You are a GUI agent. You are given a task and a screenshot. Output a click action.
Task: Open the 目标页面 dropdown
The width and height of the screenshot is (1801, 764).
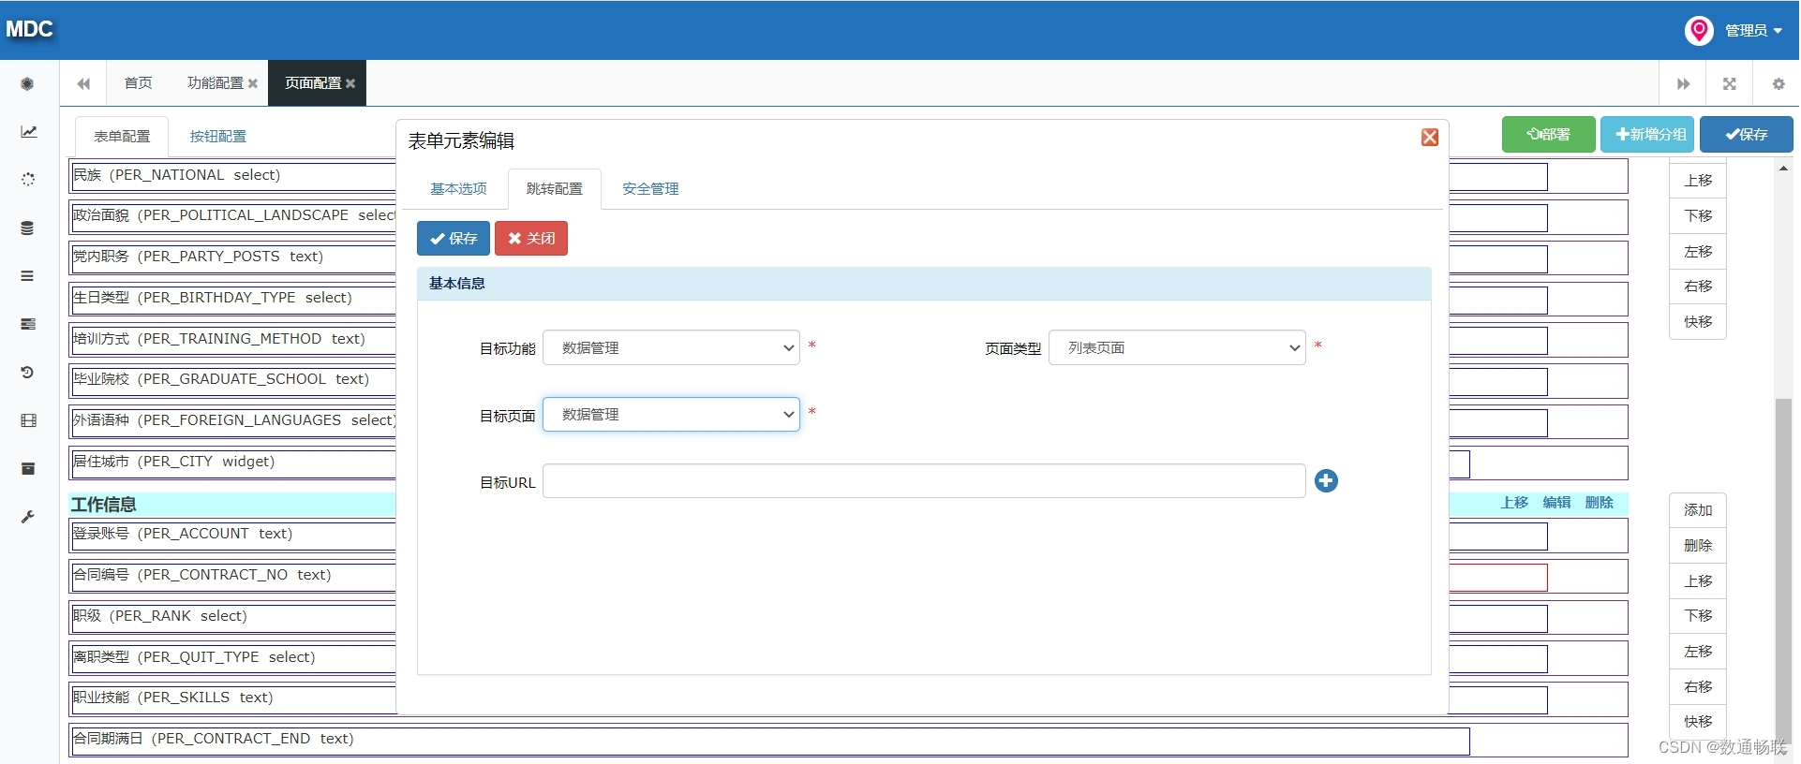(671, 414)
